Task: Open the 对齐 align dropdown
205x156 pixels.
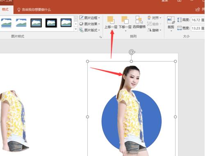Action: pyautogui.click(x=155, y=18)
